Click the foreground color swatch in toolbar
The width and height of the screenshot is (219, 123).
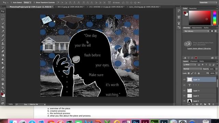click(2, 94)
